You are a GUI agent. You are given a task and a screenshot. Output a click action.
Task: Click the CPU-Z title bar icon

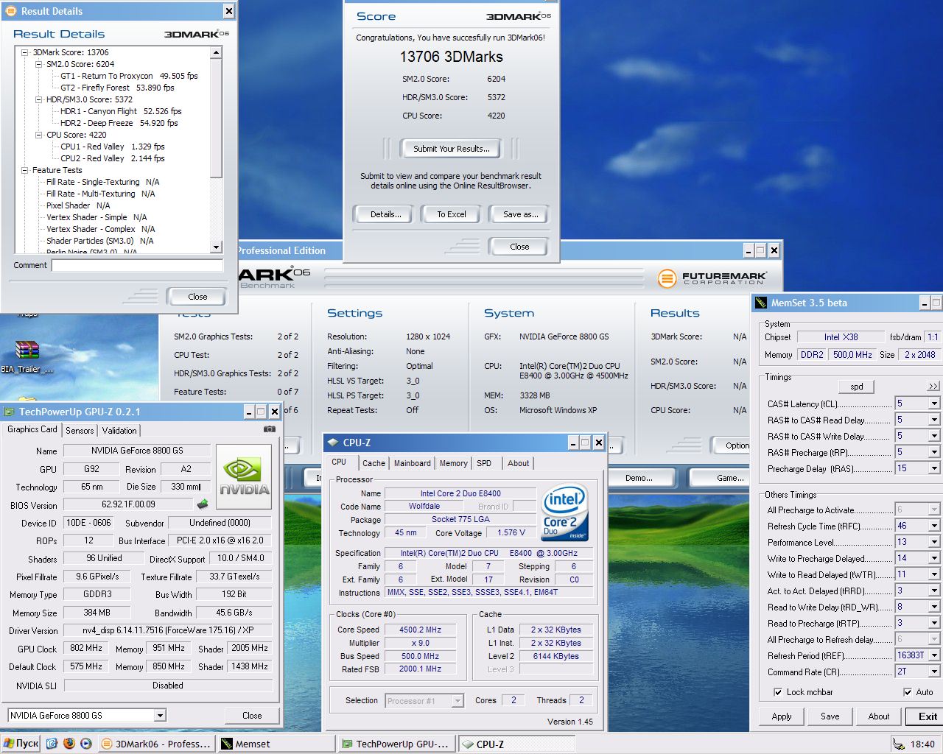[x=333, y=443]
